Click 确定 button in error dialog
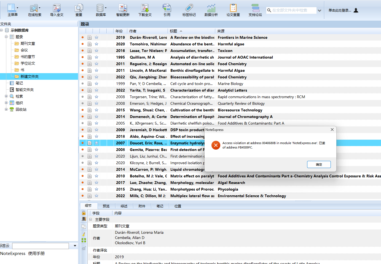 (x=319, y=164)
